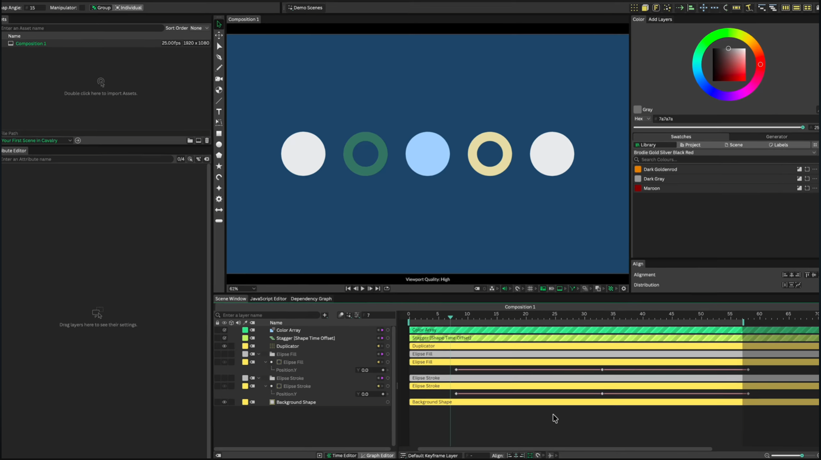Switch to the Graph Editor

click(377, 456)
